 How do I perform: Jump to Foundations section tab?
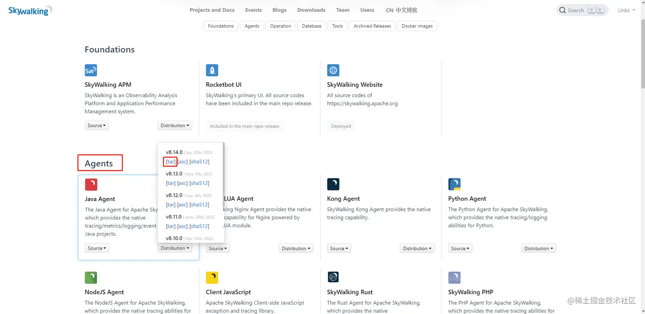[x=221, y=26]
